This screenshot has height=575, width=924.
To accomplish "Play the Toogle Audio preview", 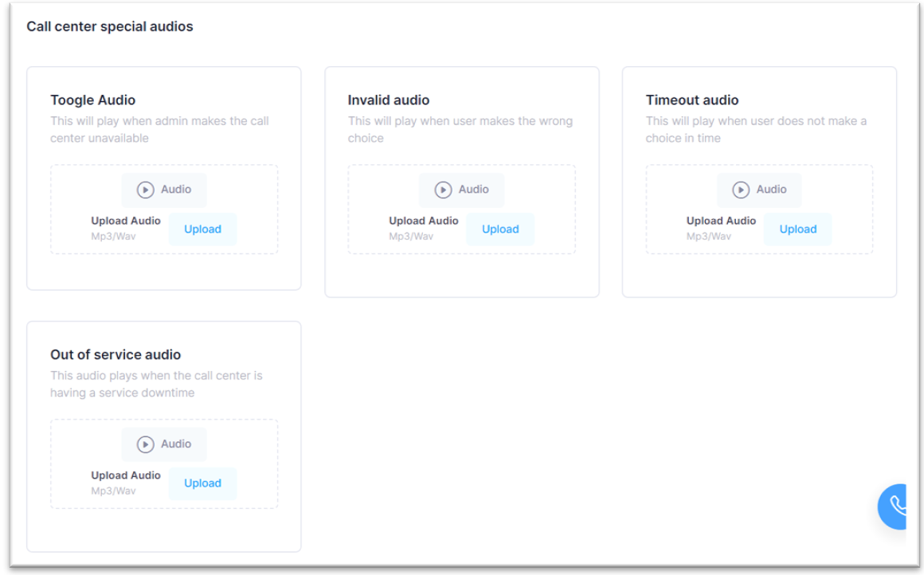I will pyautogui.click(x=164, y=190).
